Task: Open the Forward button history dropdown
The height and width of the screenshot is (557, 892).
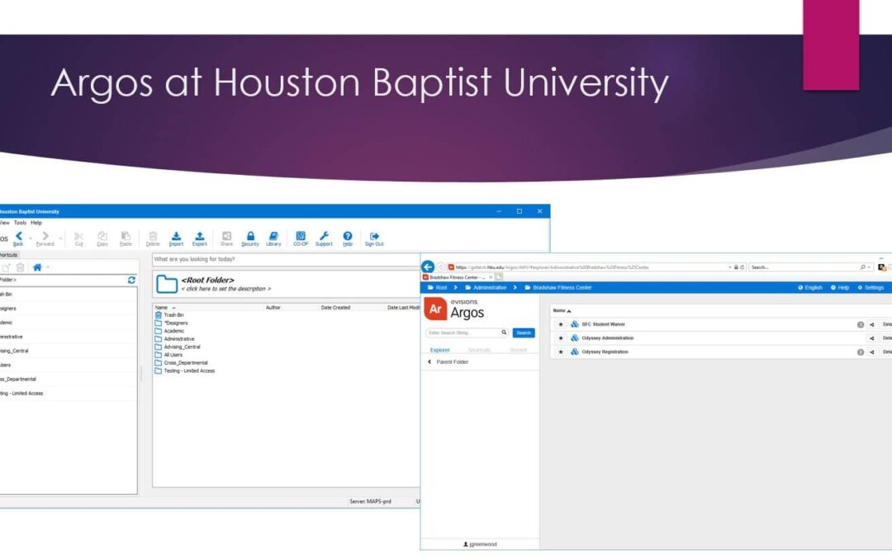Action: (x=60, y=238)
